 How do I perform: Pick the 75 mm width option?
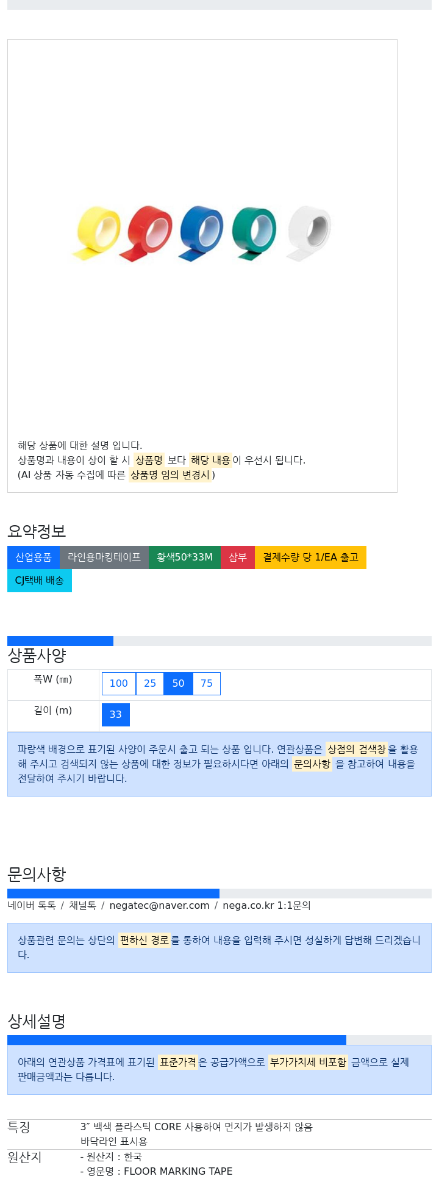(207, 684)
